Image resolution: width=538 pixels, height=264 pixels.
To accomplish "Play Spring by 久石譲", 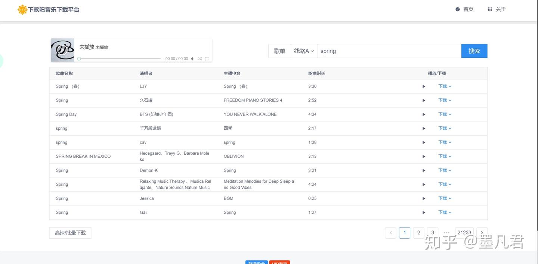I will 424,100.
